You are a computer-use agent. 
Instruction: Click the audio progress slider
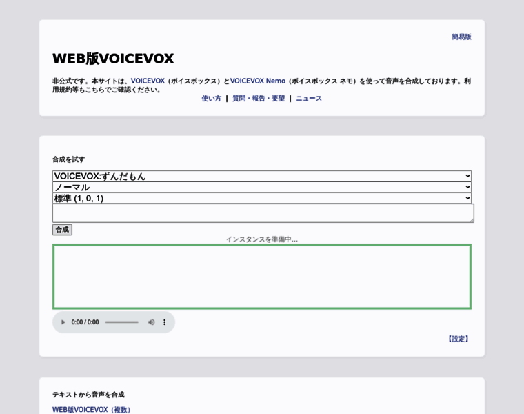point(121,322)
